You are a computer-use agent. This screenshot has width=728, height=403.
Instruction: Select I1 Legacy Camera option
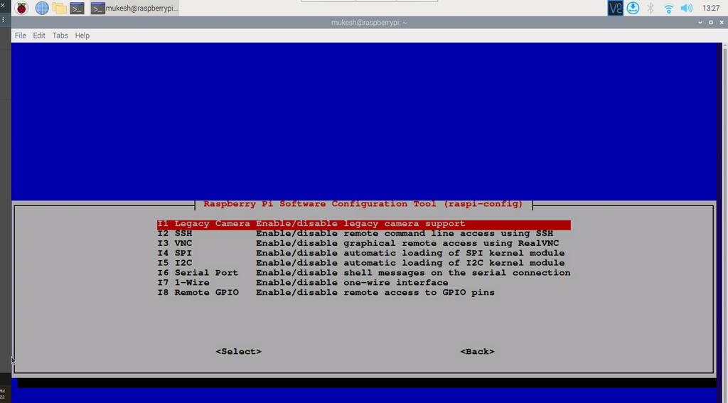pyautogui.click(x=363, y=224)
